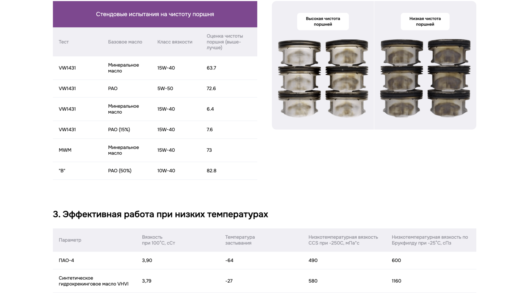Click the 'Класс вязкости' column header
Screen dimensions: 529x293
pos(175,42)
